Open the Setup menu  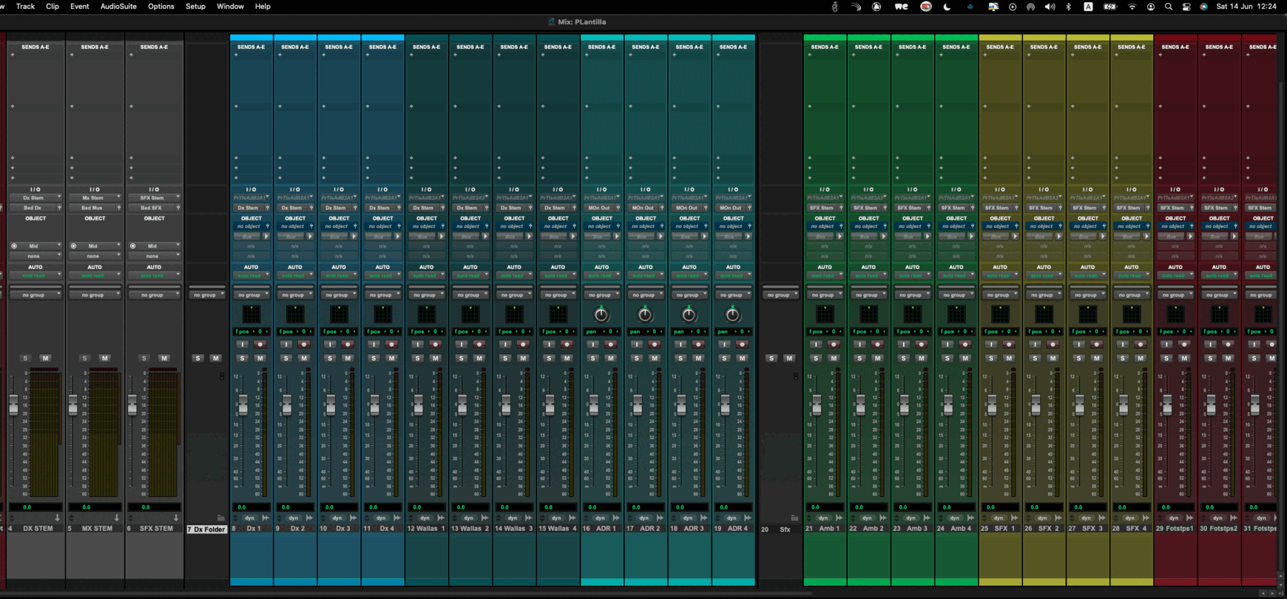pyautogui.click(x=195, y=7)
